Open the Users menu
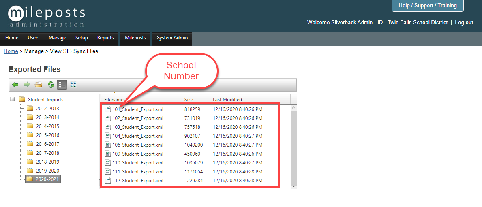The width and height of the screenshot is (482, 207). coord(34,38)
